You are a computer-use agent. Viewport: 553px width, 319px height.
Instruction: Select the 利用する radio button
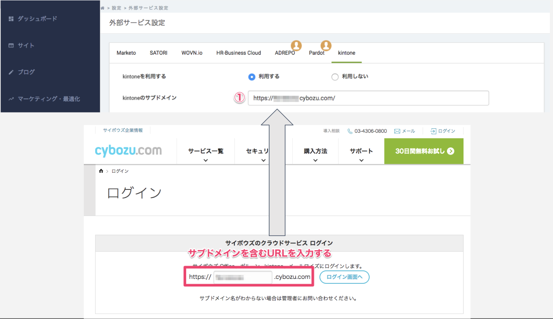[x=252, y=77]
